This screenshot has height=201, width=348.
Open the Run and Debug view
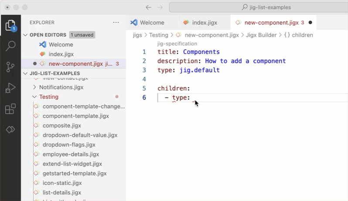tap(10, 88)
